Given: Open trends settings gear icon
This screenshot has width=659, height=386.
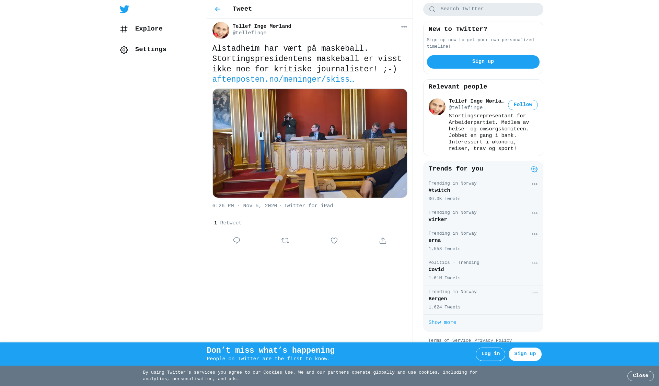Looking at the screenshot, I should [x=534, y=169].
